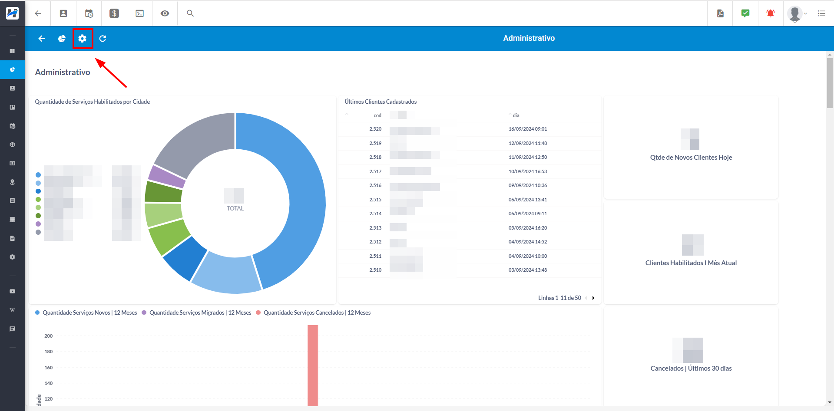This screenshot has width=834, height=411.
Task: Sort table by the 'dia' column header
Action: point(516,115)
